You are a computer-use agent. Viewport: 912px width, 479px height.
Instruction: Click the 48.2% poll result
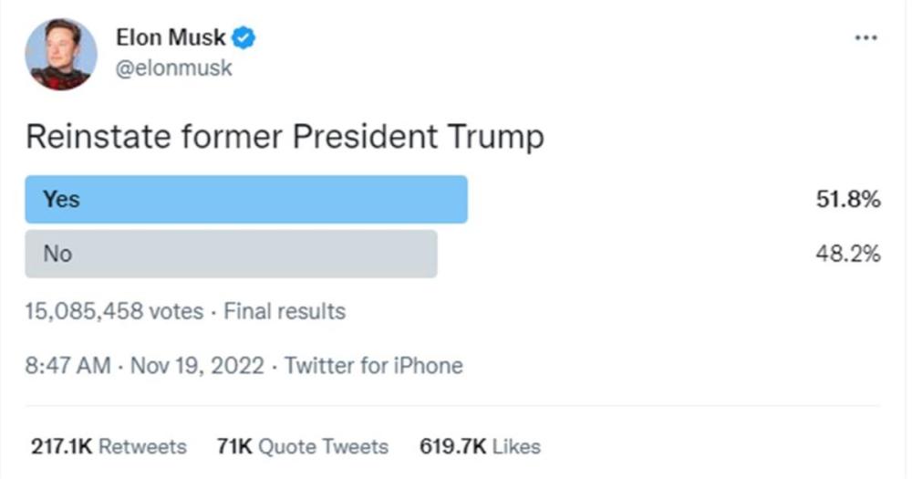coord(847,254)
